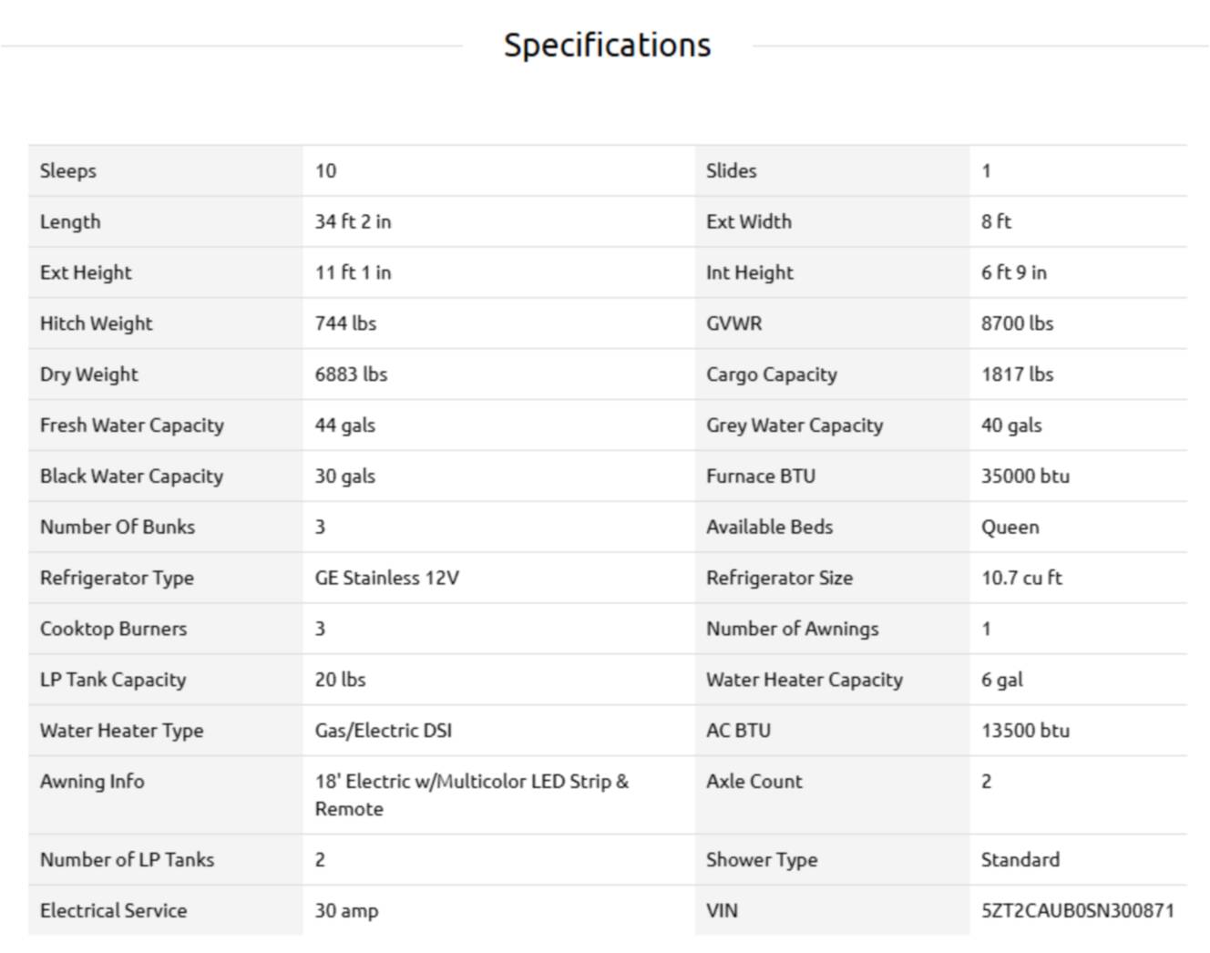Image resolution: width=1210 pixels, height=953 pixels.
Task: Select the Water Heater Type Gas/Electric DSI
Action: tap(383, 731)
